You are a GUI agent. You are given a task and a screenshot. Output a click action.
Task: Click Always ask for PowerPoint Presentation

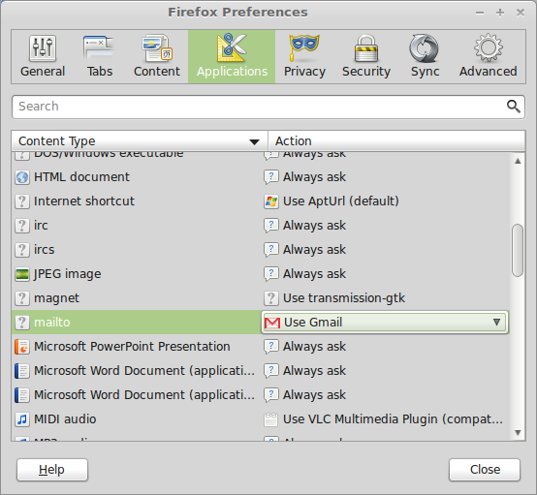click(x=314, y=347)
